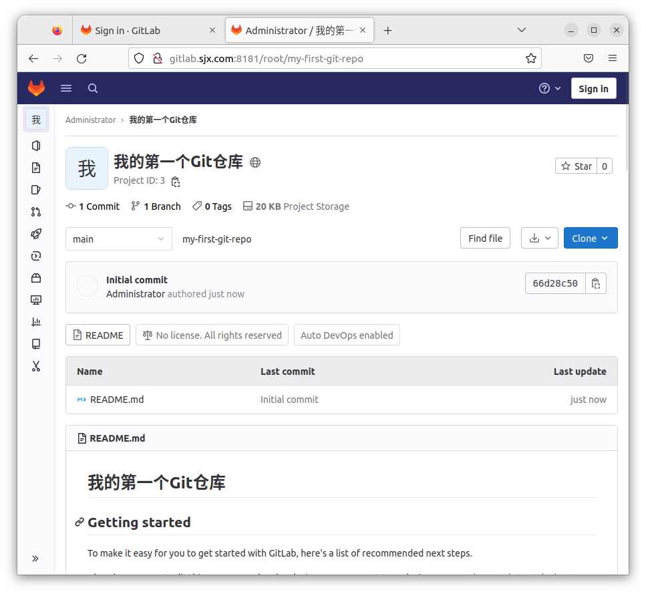
Task: Star the project with the Star button
Action: (576, 166)
